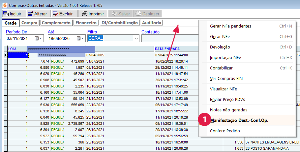Select row indicator arrow of first row
Screen dimensions: 300x152
5,55
